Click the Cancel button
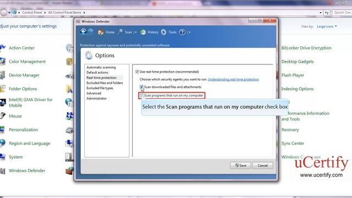The image size is (352, 198). 263,166
